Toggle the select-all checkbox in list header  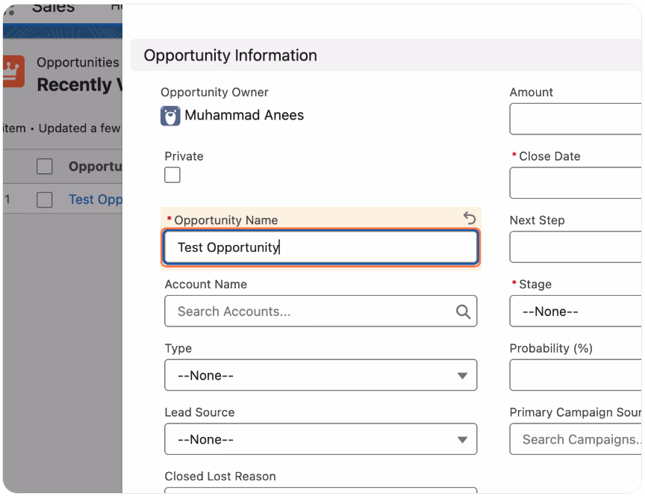[x=45, y=167]
